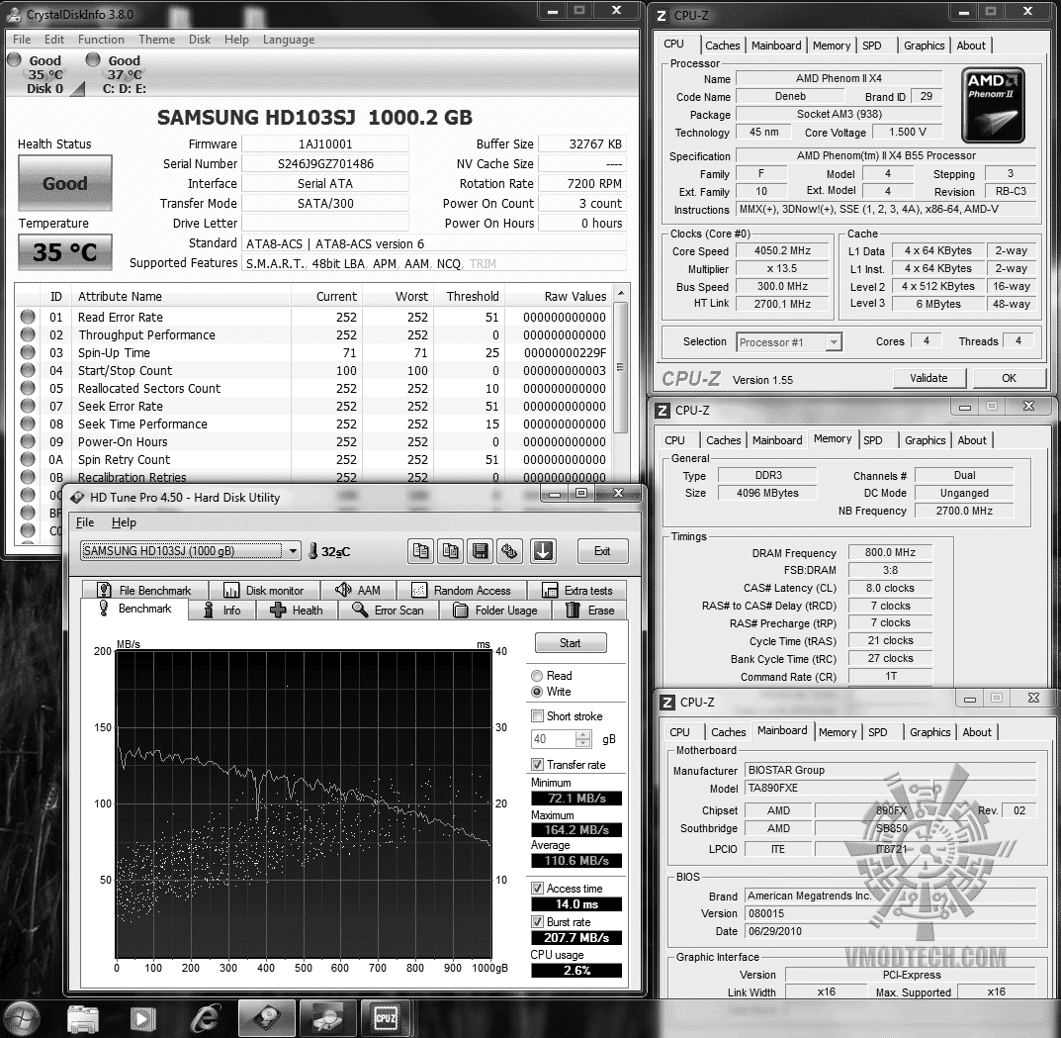This screenshot has width=1061, height=1038.
Task: Open the Erase tab in HD Tune
Action: (x=589, y=611)
